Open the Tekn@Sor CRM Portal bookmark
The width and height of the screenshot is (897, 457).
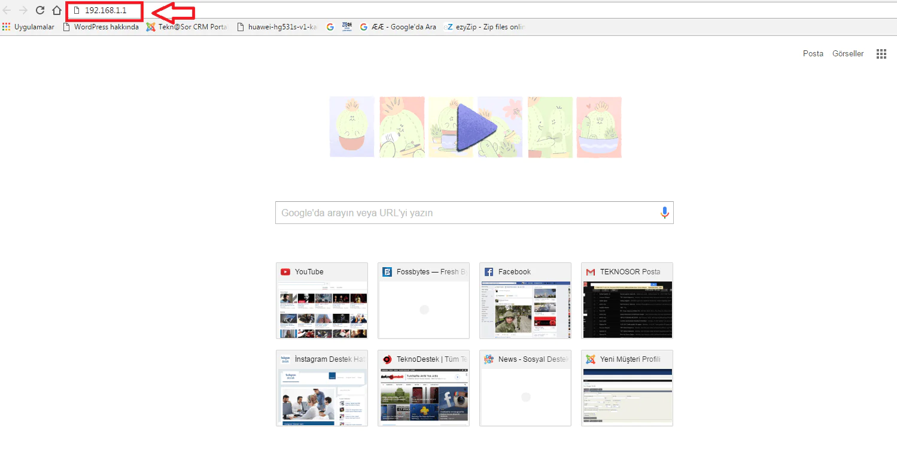[187, 27]
